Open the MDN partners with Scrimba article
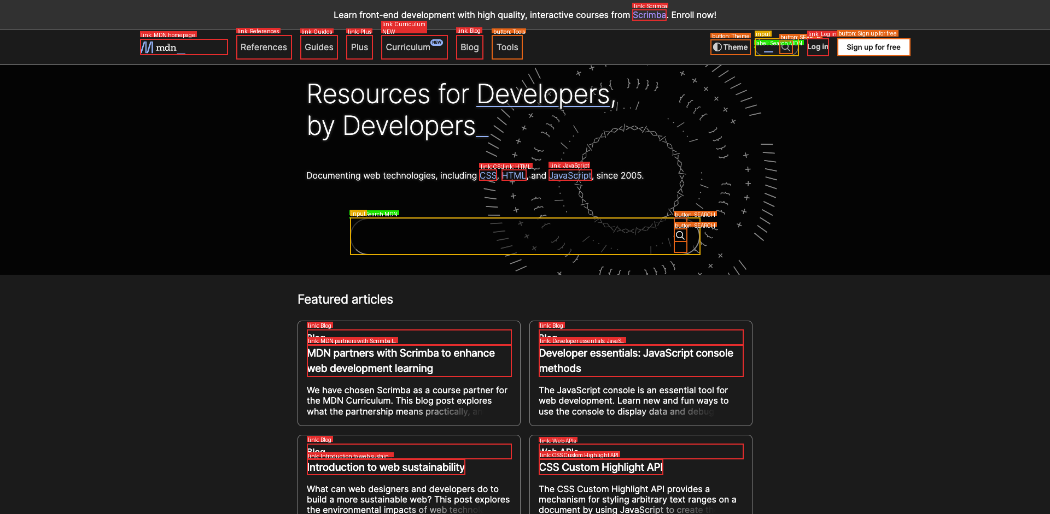The image size is (1050, 514). pos(401,361)
